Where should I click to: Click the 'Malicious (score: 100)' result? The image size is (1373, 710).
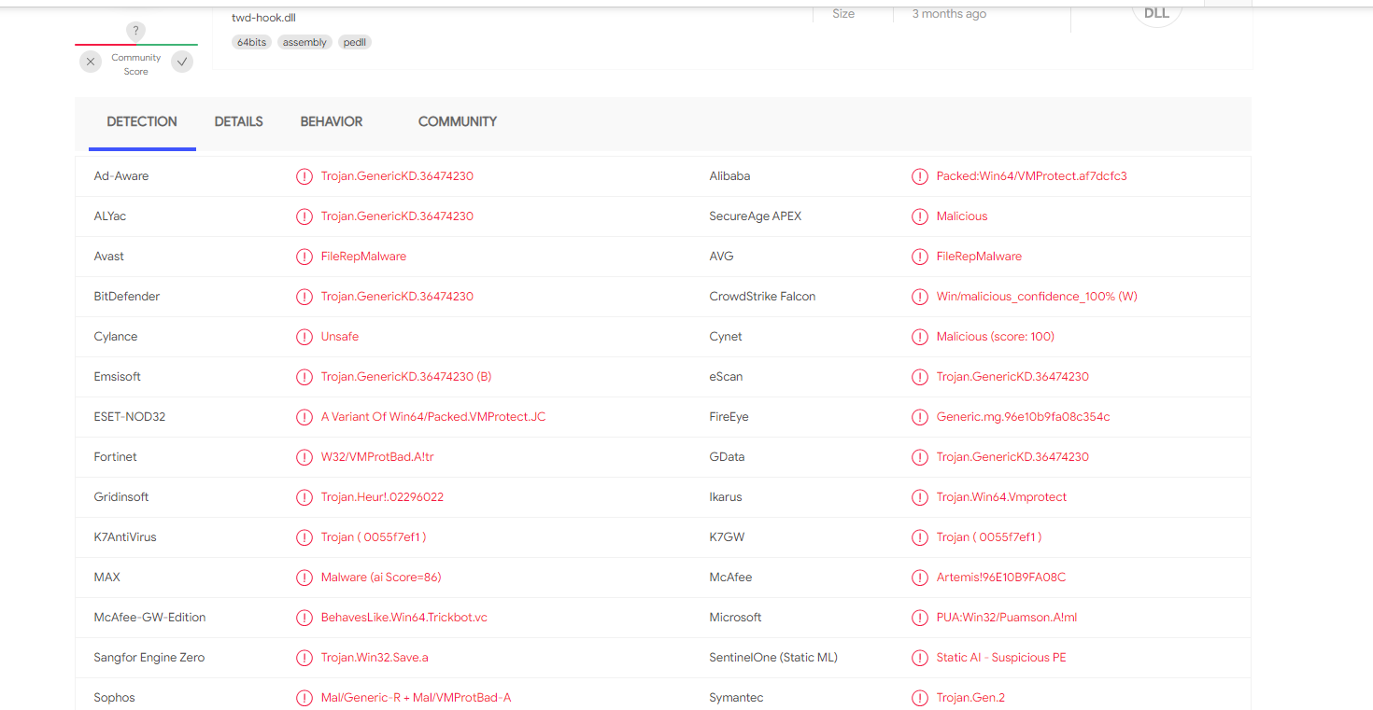(x=996, y=337)
